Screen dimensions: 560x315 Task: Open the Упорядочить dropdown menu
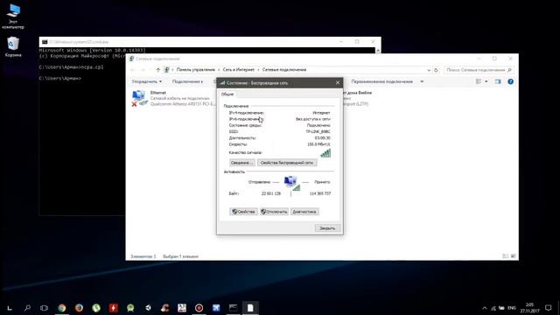pos(146,81)
